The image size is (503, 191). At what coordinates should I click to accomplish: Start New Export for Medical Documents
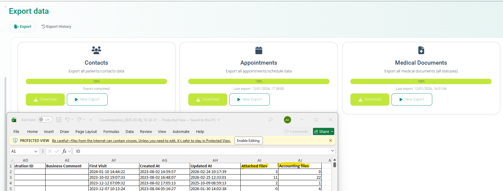(x=412, y=99)
